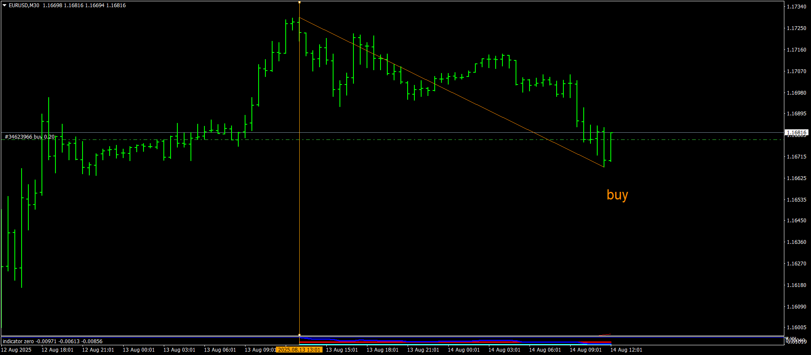Click the 1.16005 price axis label

(x=796, y=328)
